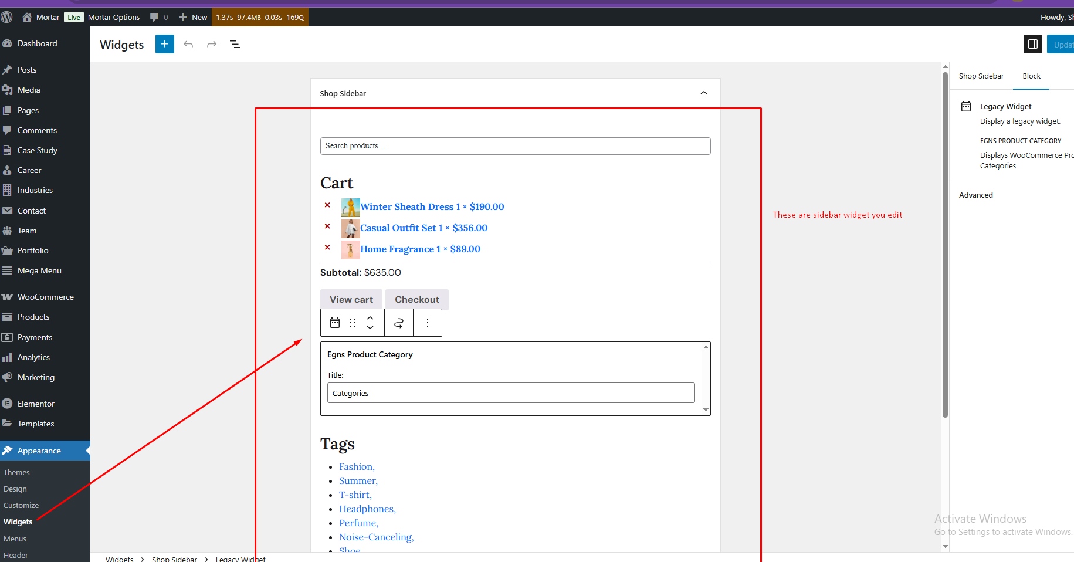Click the Fashion tag link
The height and width of the screenshot is (562, 1074).
click(357, 467)
